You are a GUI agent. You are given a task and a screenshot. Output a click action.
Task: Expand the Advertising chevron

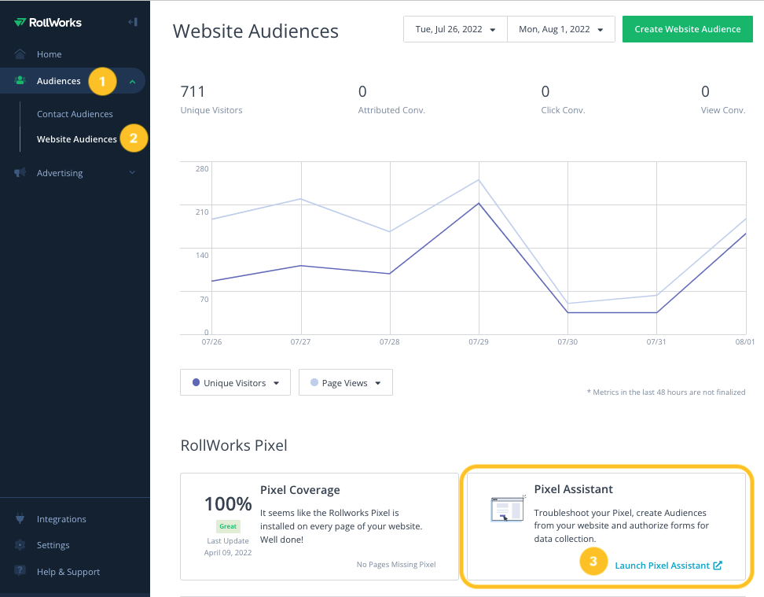pos(132,173)
